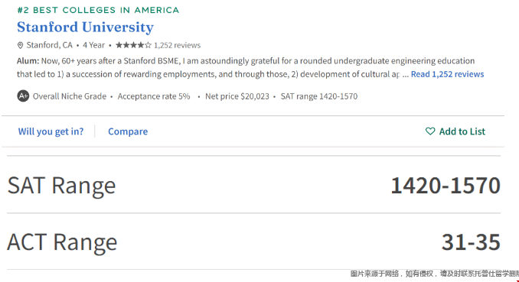This screenshot has height=282, width=519.
Task: Click the 1,252 reviews count text
Action: [177, 45]
